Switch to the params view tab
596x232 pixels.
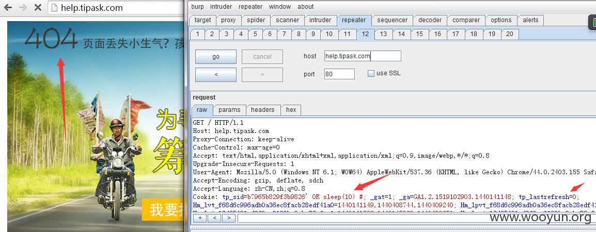click(229, 110)
